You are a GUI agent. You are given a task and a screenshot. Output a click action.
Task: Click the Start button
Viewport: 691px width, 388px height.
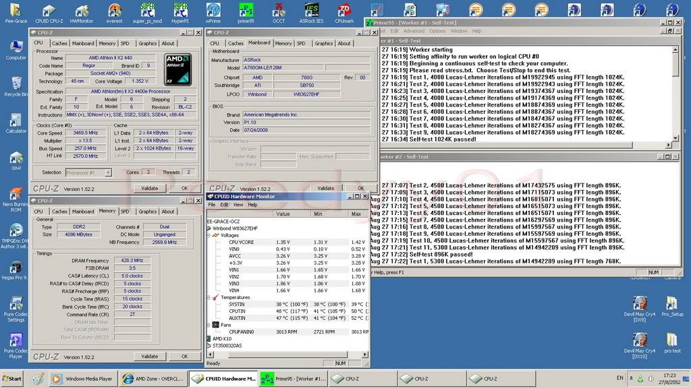pos(12,379)
